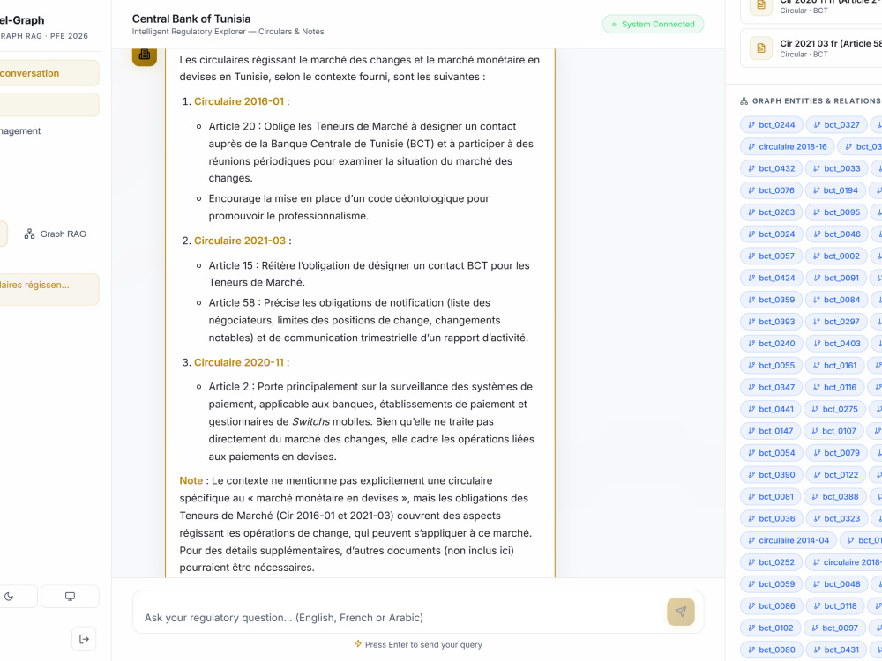The height and width of the screenshot is (661, 882).
Task: Select the bct_0055 entity chip
Action: (x=771, y=366)
